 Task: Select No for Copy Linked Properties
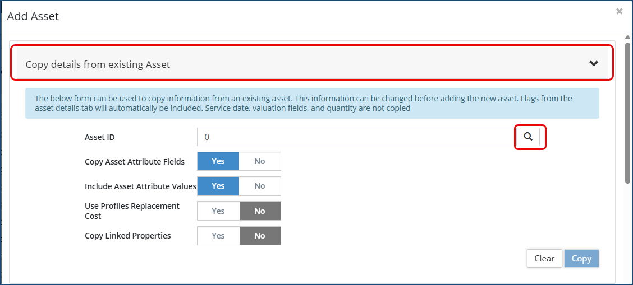click(x=260, y=236)
